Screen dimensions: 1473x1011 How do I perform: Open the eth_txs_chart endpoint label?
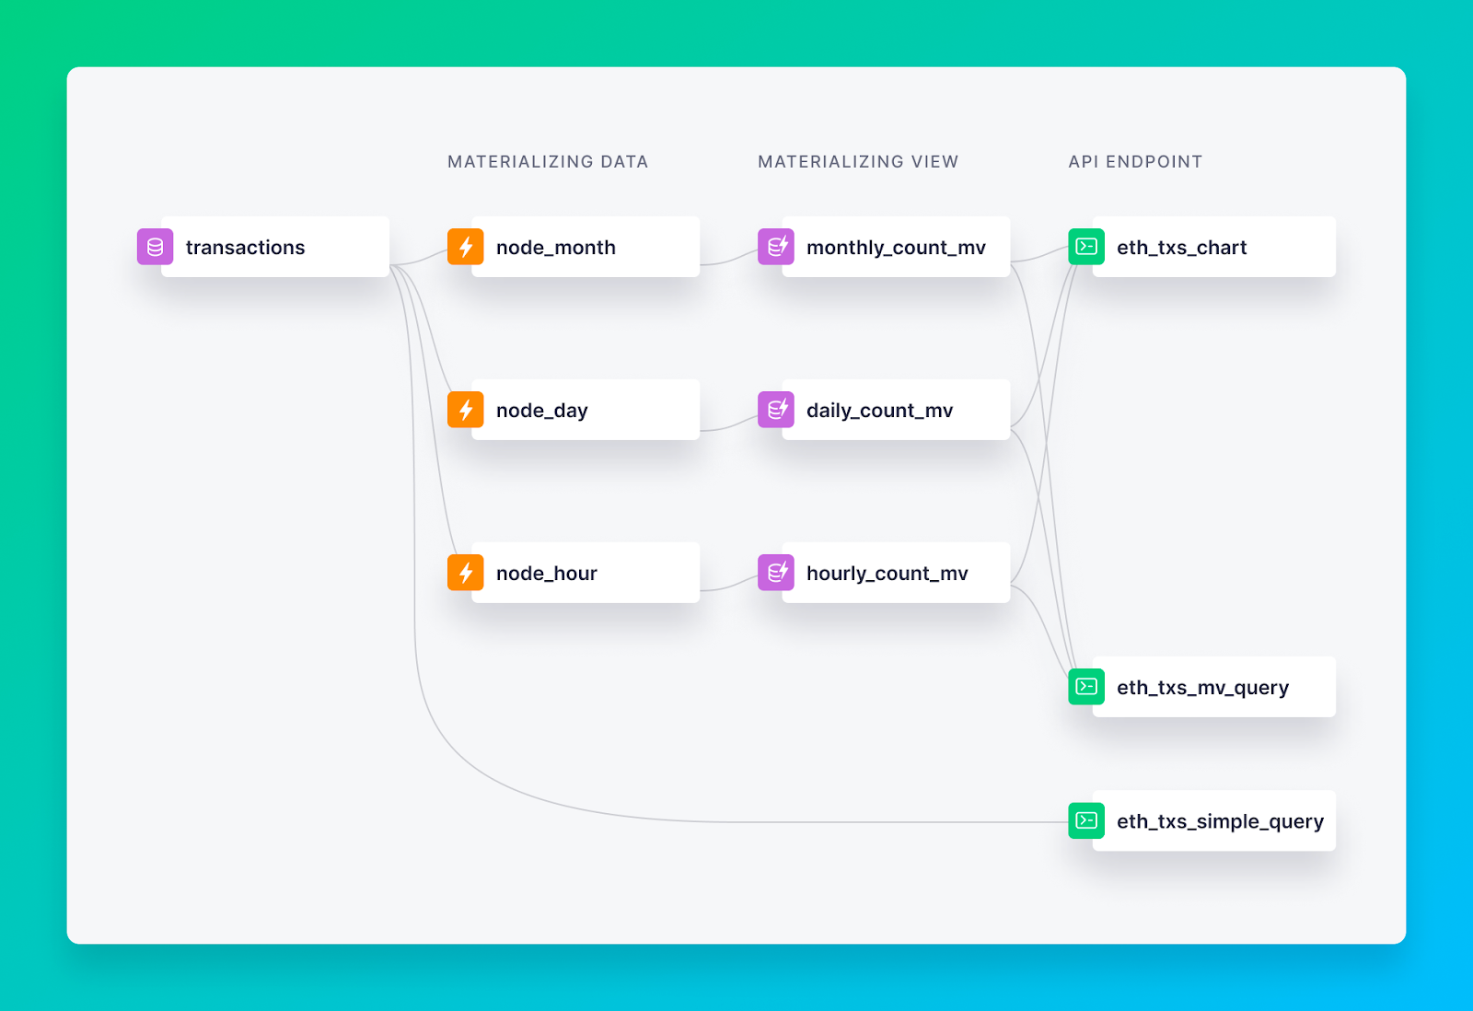tap(1181, 248)
